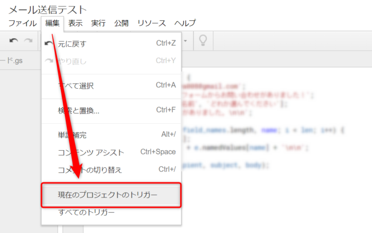Open the 実行 menu
The width and height of the screenshot is (372, 233).
(98, 23)
